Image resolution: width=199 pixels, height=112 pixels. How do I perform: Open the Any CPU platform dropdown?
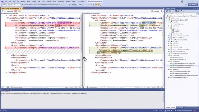click(x=16, y=5)
